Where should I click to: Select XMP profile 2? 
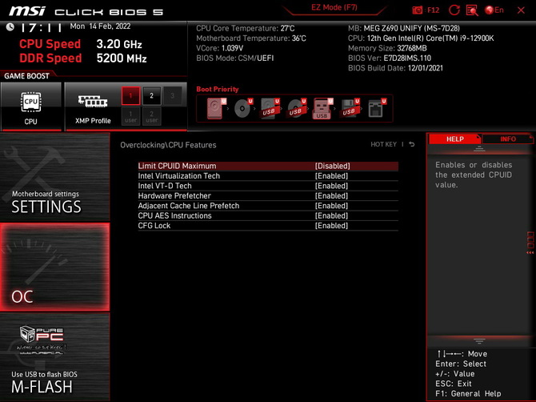coord(151,96)
